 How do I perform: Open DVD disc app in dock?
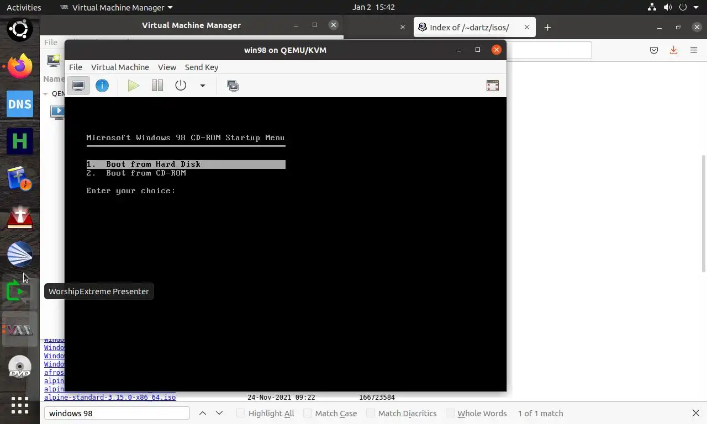point(20,367)
